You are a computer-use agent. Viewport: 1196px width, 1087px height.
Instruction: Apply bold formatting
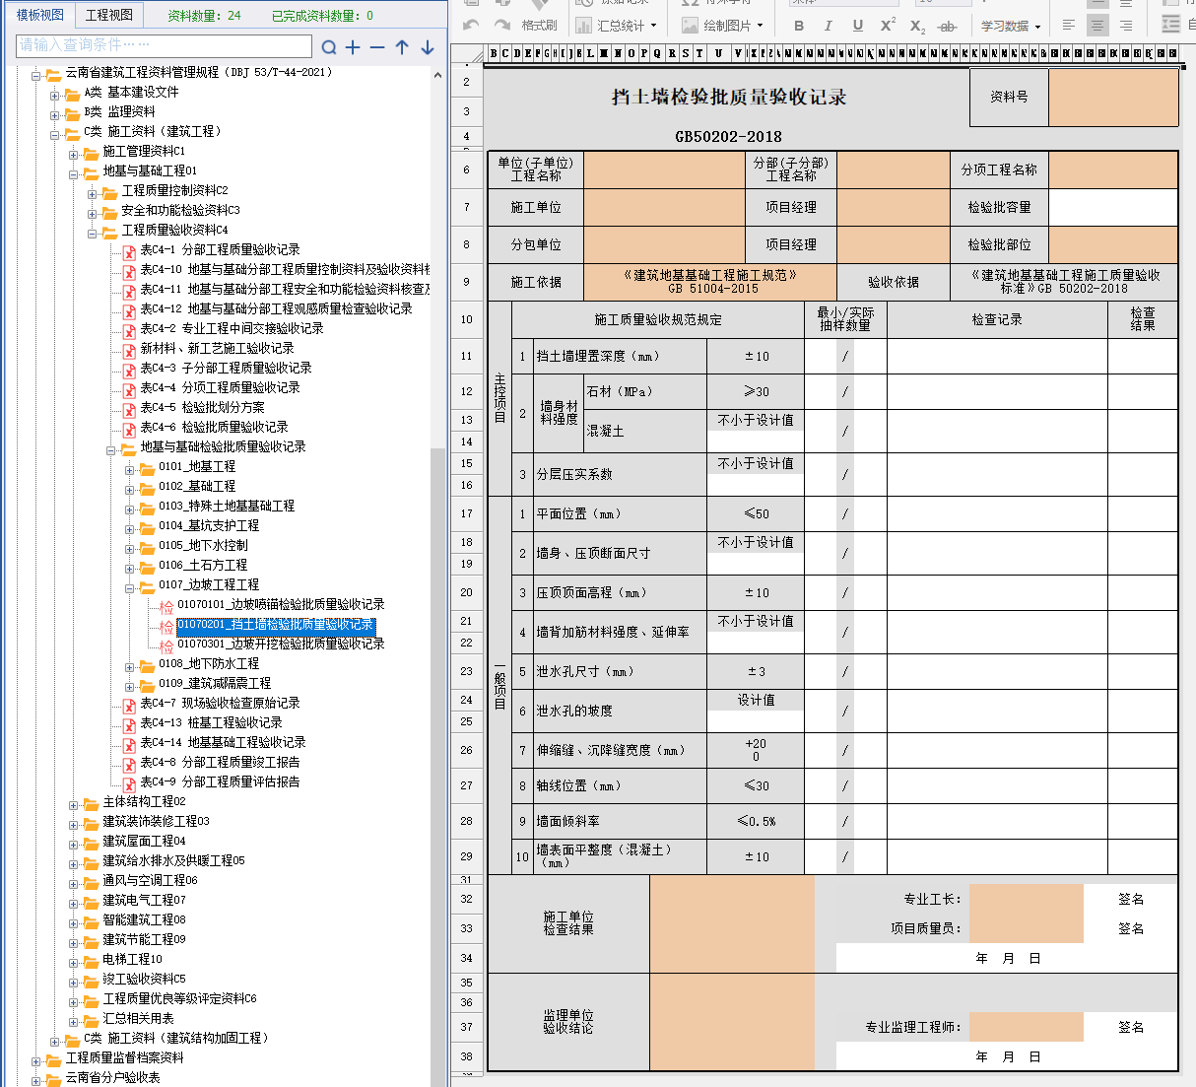pyautogui.click(x=799, y=25)
